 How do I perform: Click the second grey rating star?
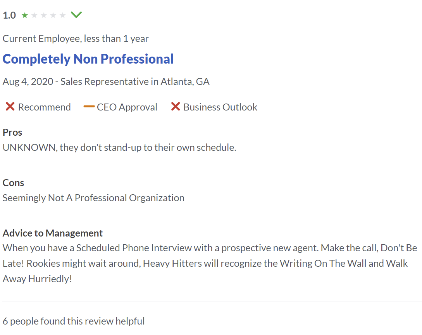(x=34, y=16)
